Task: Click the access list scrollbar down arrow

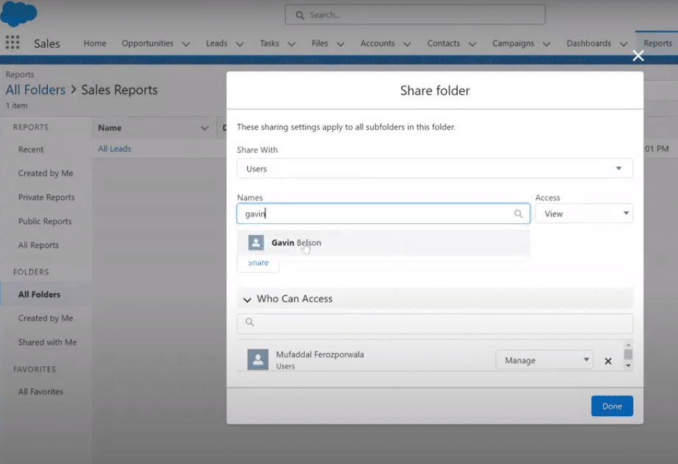Action: coord(628,366)
